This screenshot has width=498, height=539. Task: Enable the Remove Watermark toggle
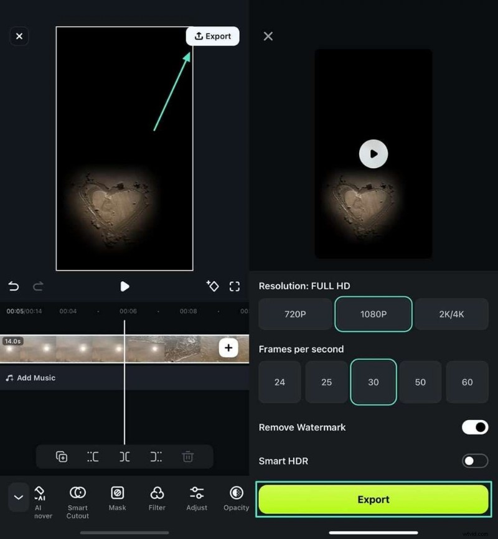475,428
